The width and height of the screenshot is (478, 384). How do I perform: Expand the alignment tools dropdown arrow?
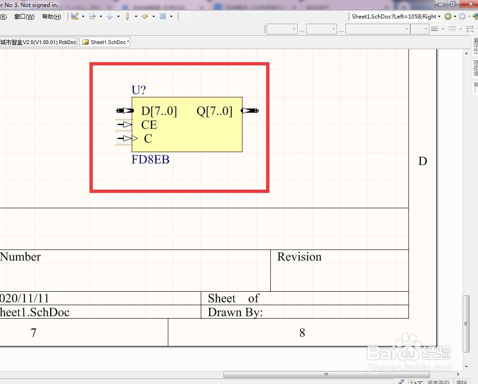tap(101, 17)
